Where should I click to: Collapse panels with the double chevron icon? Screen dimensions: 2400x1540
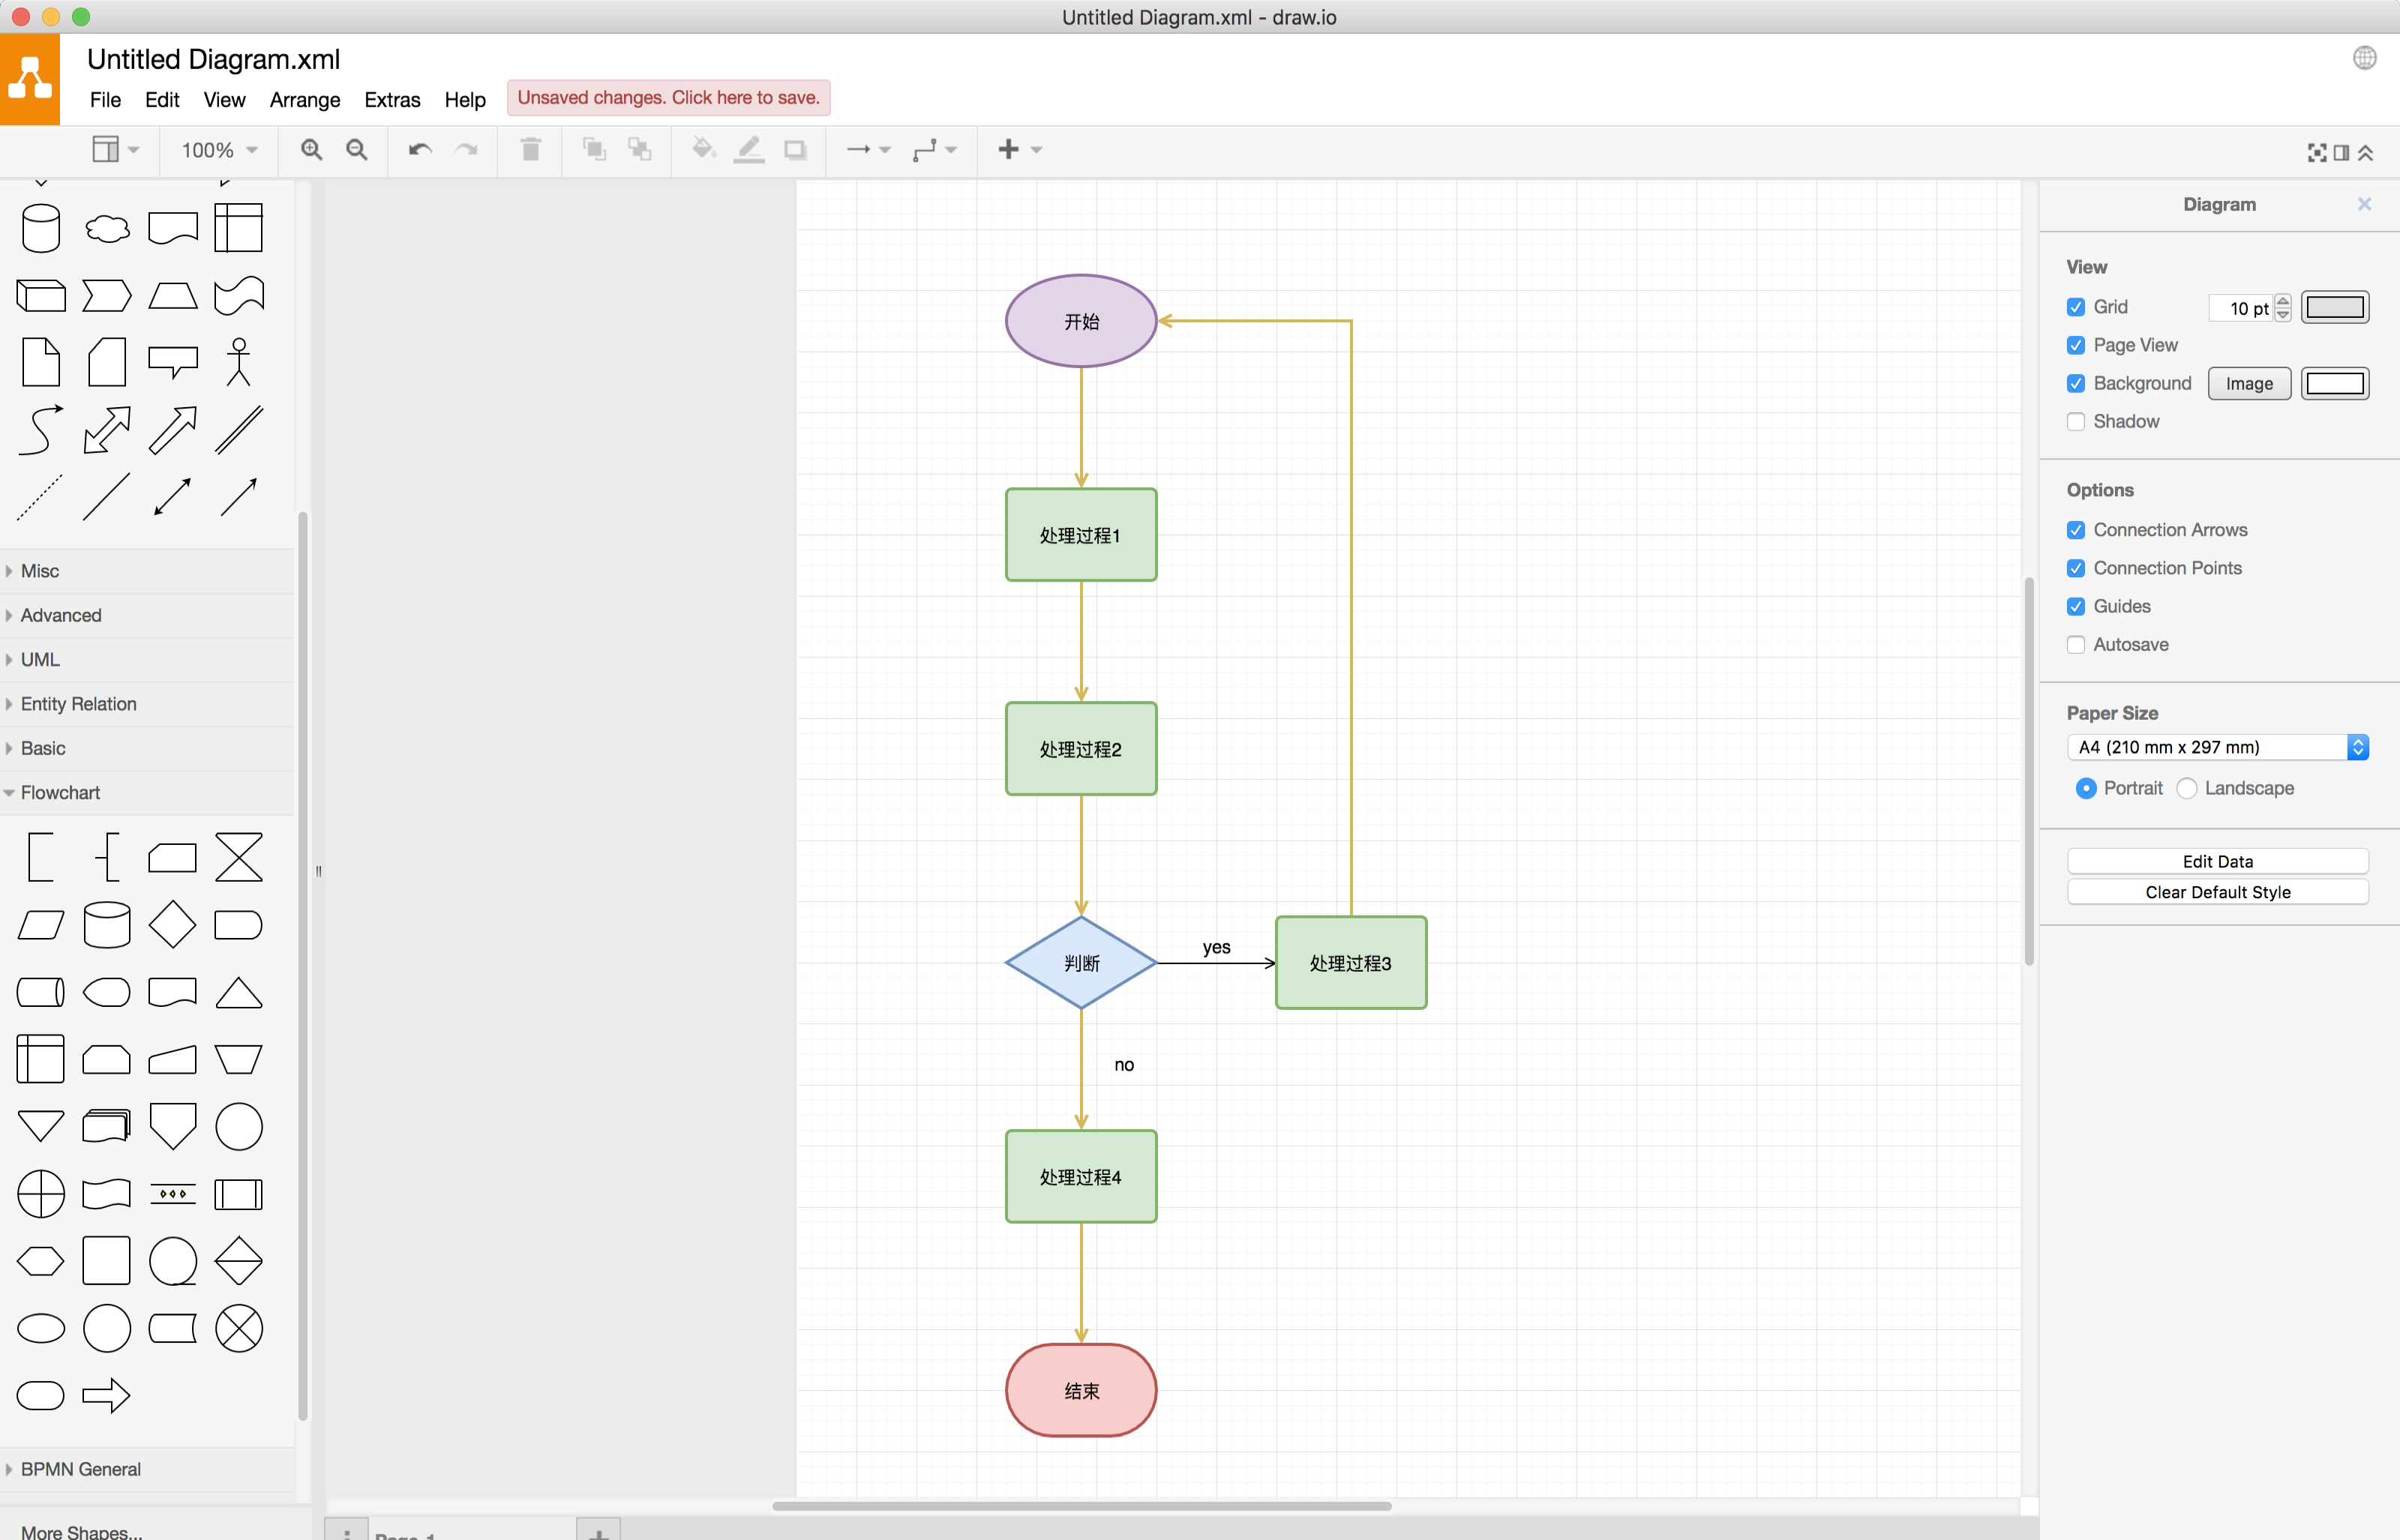click(x=2366, y=152)
